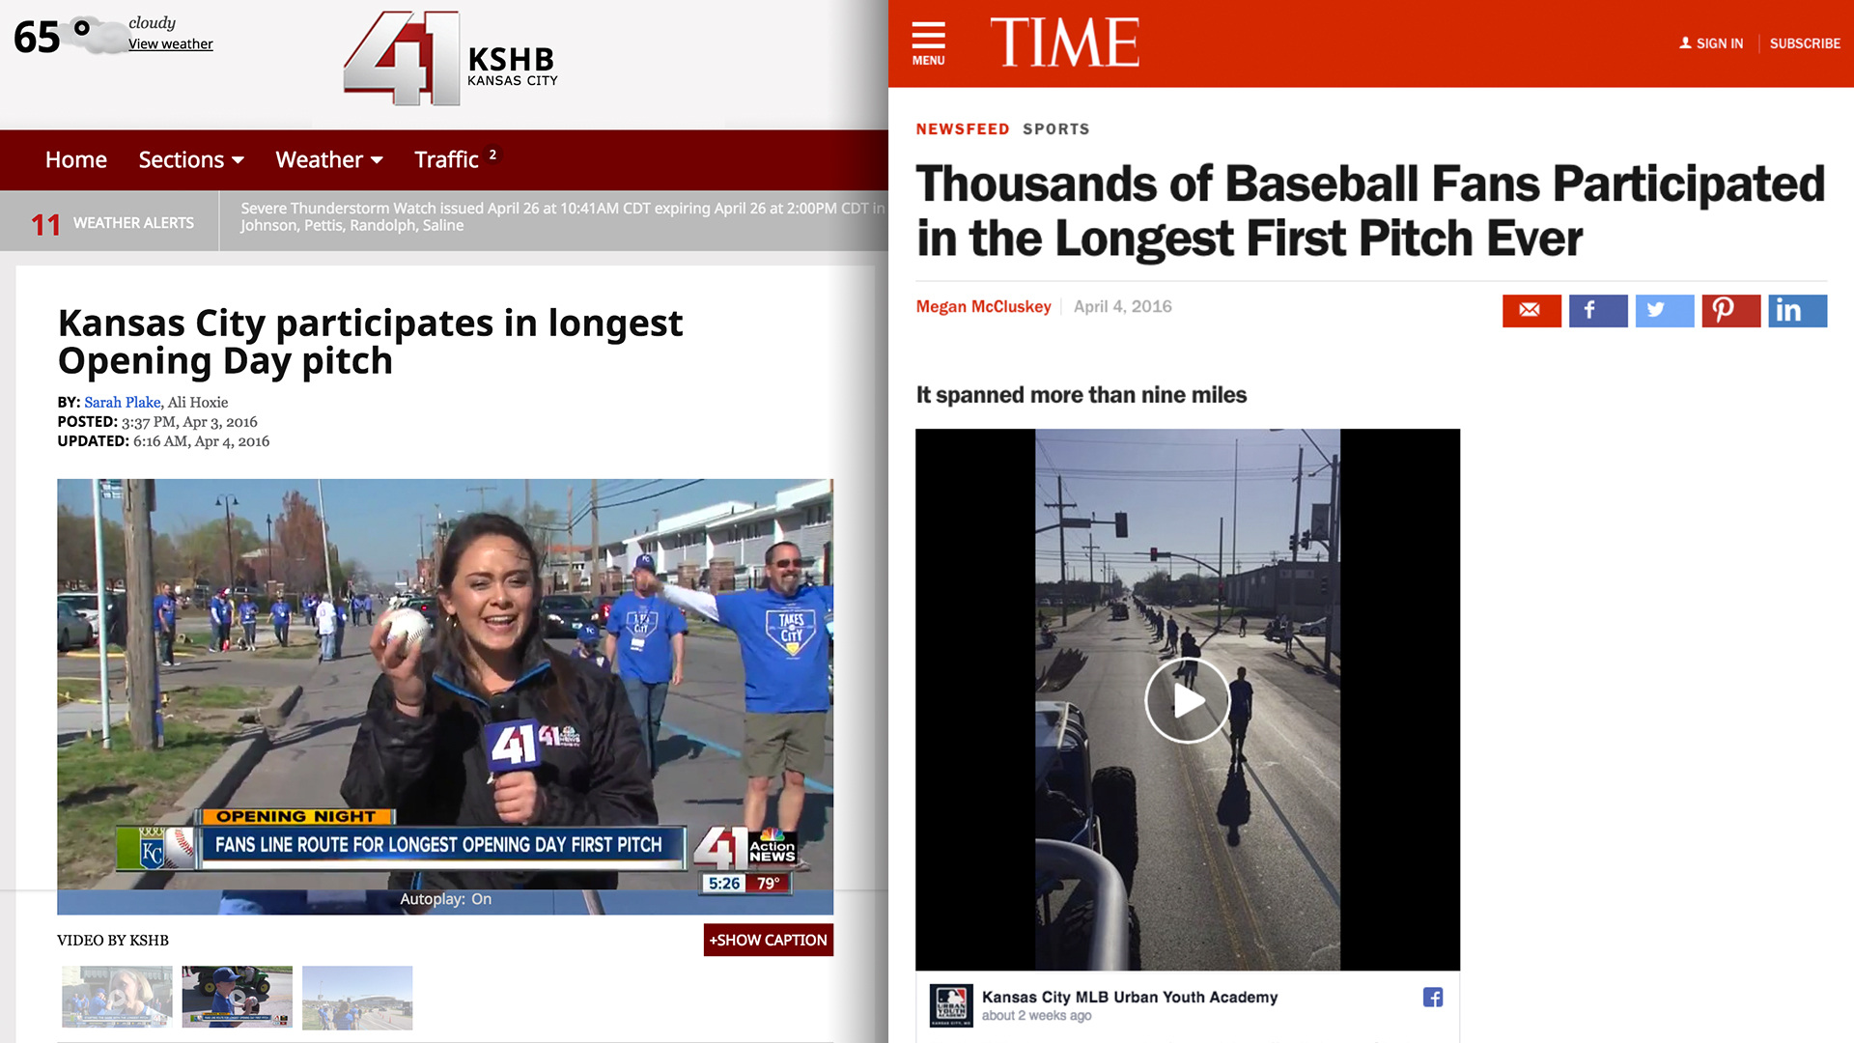Image resolution: width=1854 pixels, height=1043 pixels.
Task: Click the KSHB 41 logo
Action: [451, 60]
